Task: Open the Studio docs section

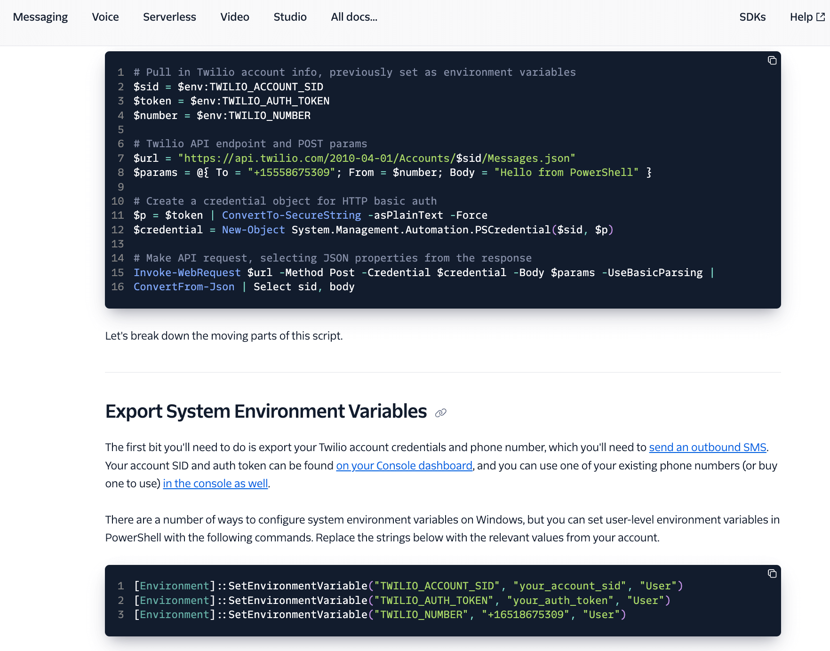Action: (x=290, y=17)
